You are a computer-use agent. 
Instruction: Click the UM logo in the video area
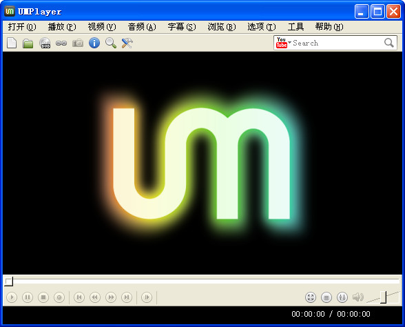coord(201,163)
